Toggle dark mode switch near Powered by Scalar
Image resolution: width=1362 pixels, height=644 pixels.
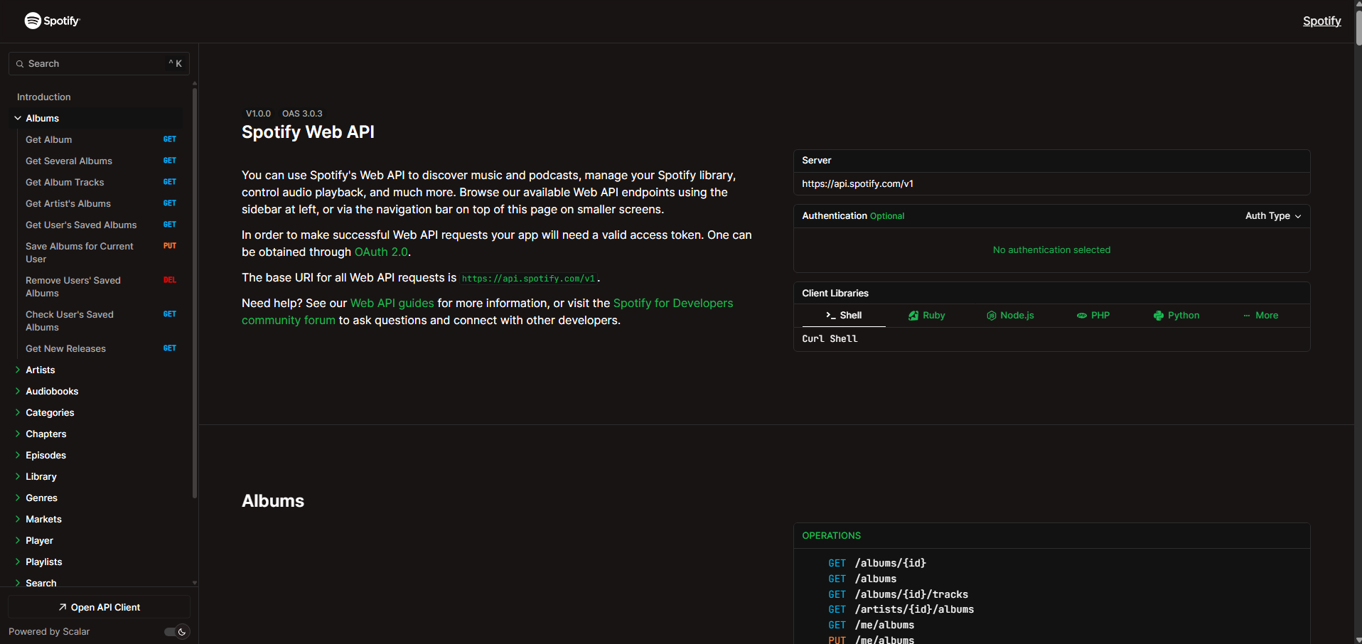coord(176,632)
